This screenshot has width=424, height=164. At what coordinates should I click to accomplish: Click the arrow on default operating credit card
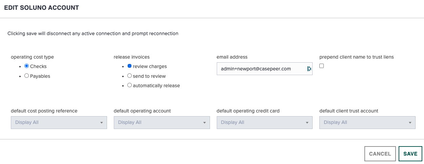307,123
